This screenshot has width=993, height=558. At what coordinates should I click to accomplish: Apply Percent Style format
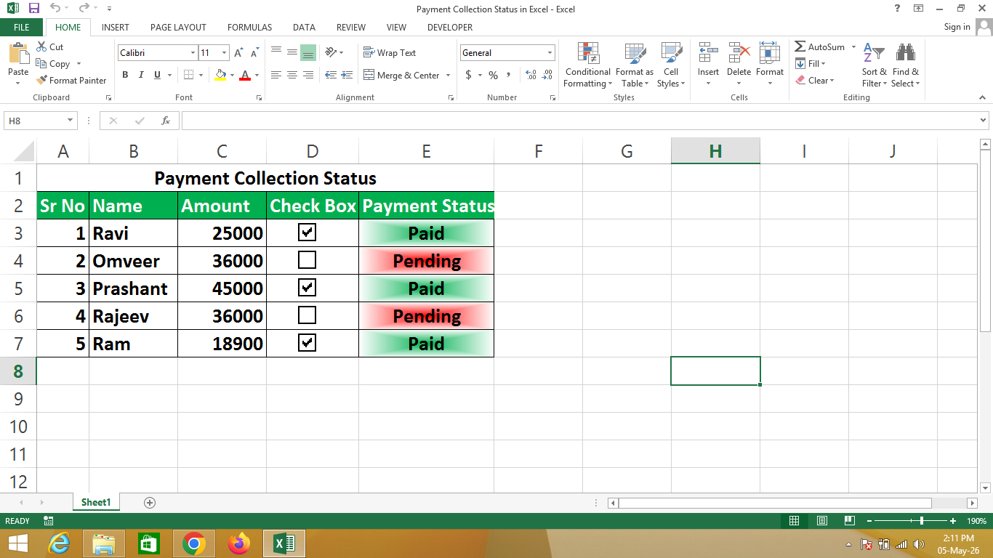pos(493,75)
